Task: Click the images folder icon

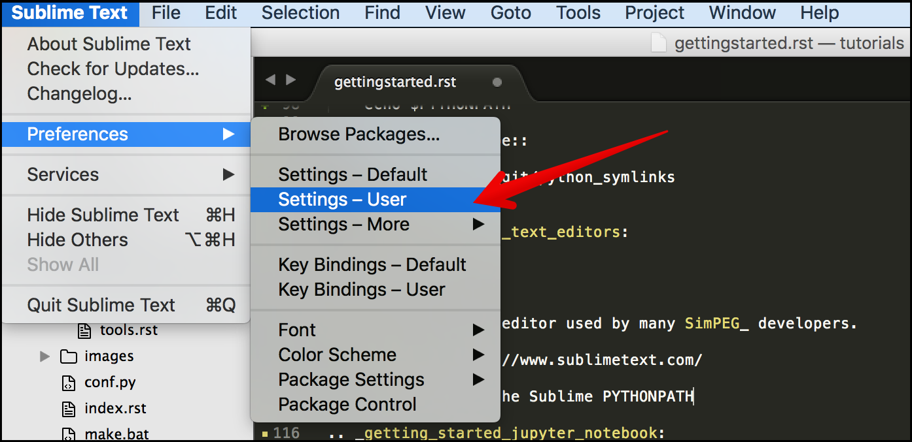Action: pyautogui.click(x=69, y=356)
